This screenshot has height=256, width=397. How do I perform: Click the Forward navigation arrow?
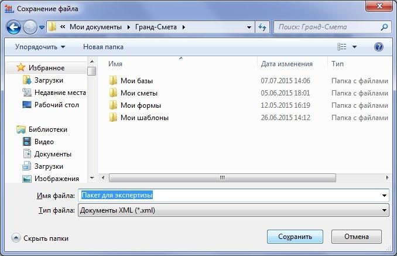tap(30, 27)
